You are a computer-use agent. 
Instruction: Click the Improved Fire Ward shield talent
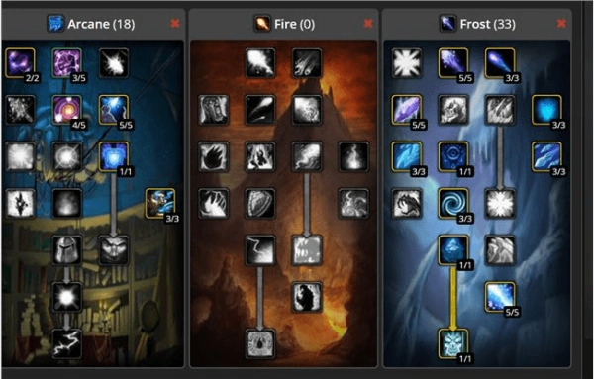point(259,203)
